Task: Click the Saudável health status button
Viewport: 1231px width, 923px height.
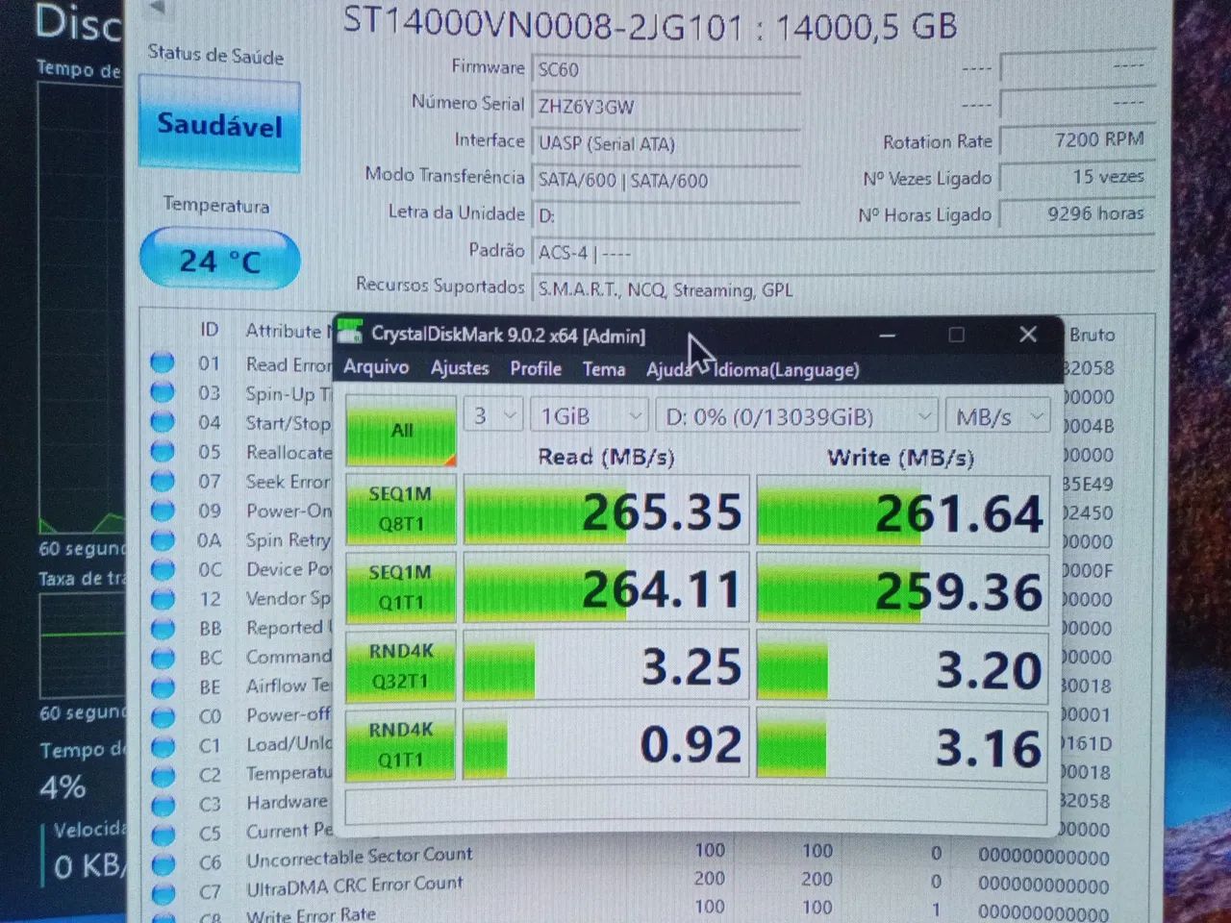Action: pyautogui.click(x=220, y=125)
